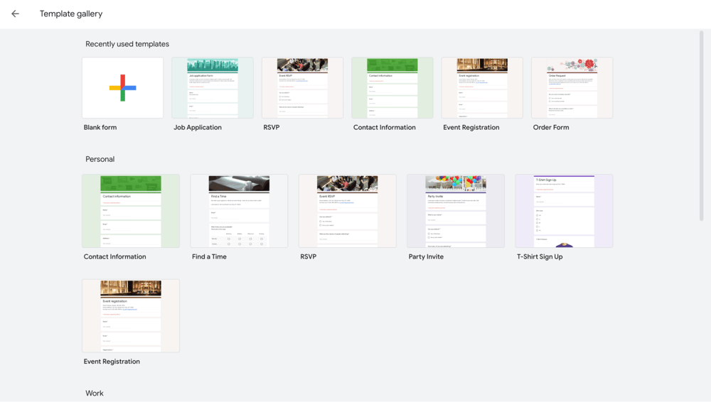Click the "Party Invite" label text
This screenshot has width=711, height=402.
426,257
